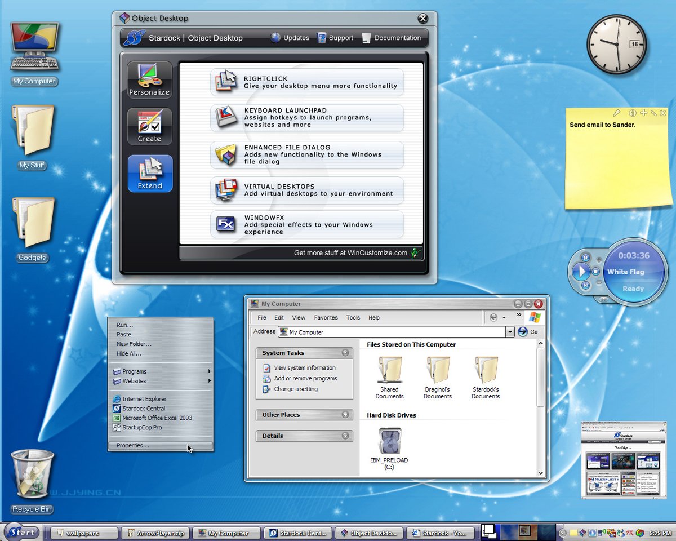
Task: Click the info icon on sticky note
Action: pos(633,113)
